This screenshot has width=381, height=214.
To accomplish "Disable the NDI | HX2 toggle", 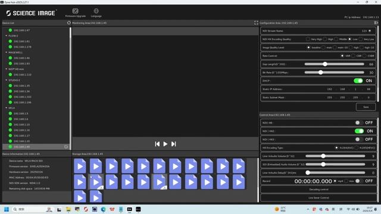I will point(359,131).
